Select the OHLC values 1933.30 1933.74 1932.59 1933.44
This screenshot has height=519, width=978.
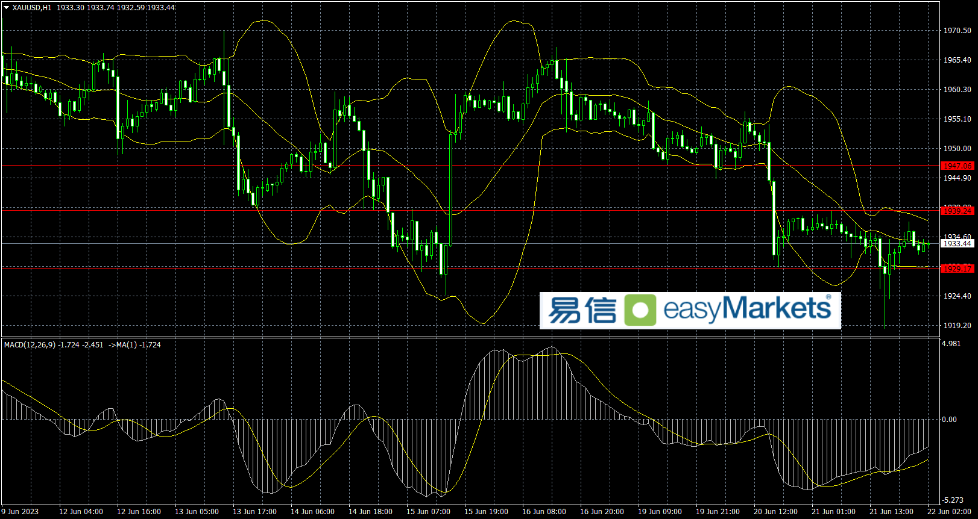(116, 8)
